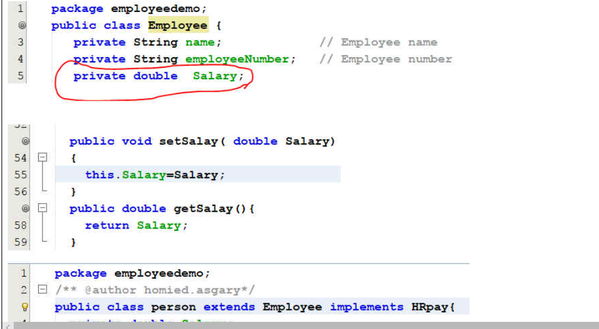Collapse the code fold at line 54

click(43, 157)
